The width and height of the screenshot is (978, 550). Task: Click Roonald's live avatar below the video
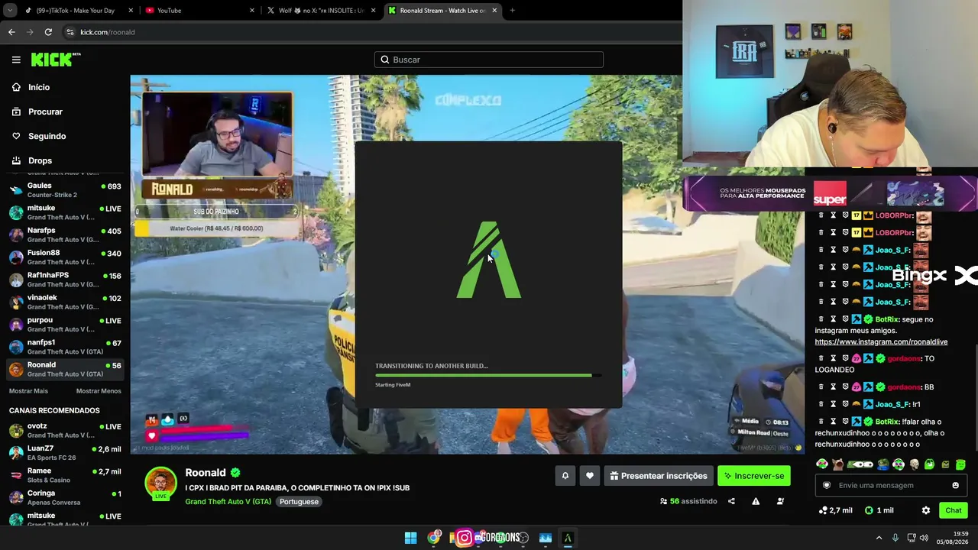click(160, 483)
